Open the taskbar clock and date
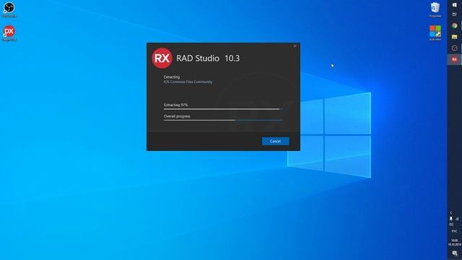The image size is (462, 260). tap(454, 243)
